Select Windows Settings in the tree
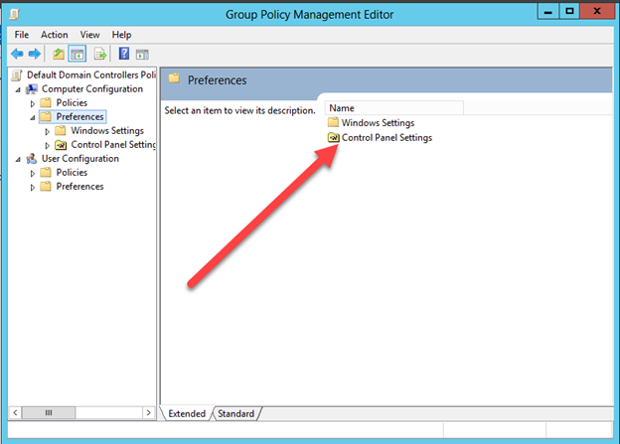 point(107,130)
